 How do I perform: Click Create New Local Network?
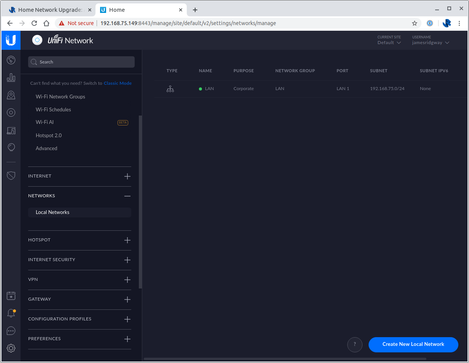(413, 344)
